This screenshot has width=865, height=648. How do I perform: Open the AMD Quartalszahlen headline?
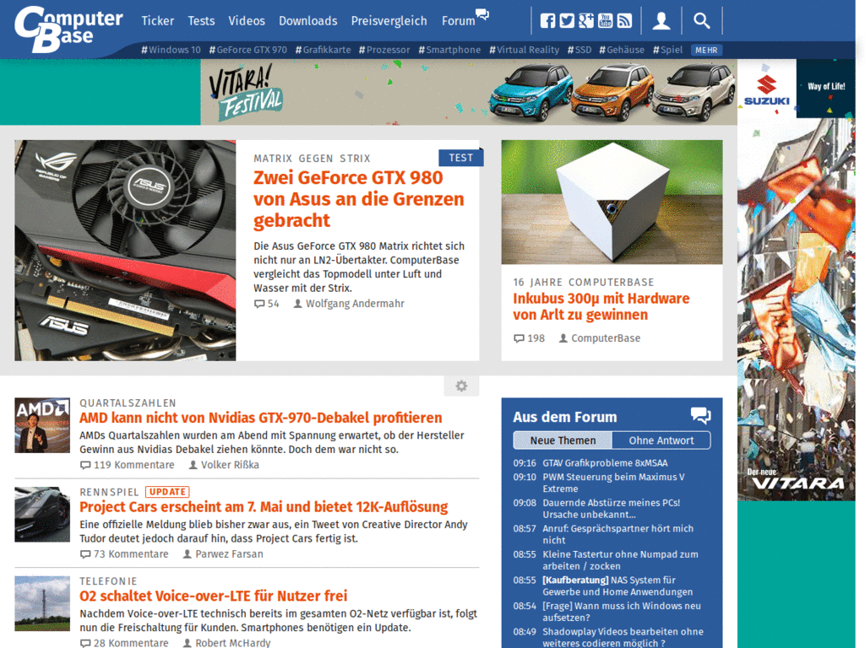click(260, 418)
